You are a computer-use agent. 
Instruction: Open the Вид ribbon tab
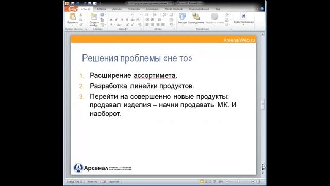tap(218, 9)
